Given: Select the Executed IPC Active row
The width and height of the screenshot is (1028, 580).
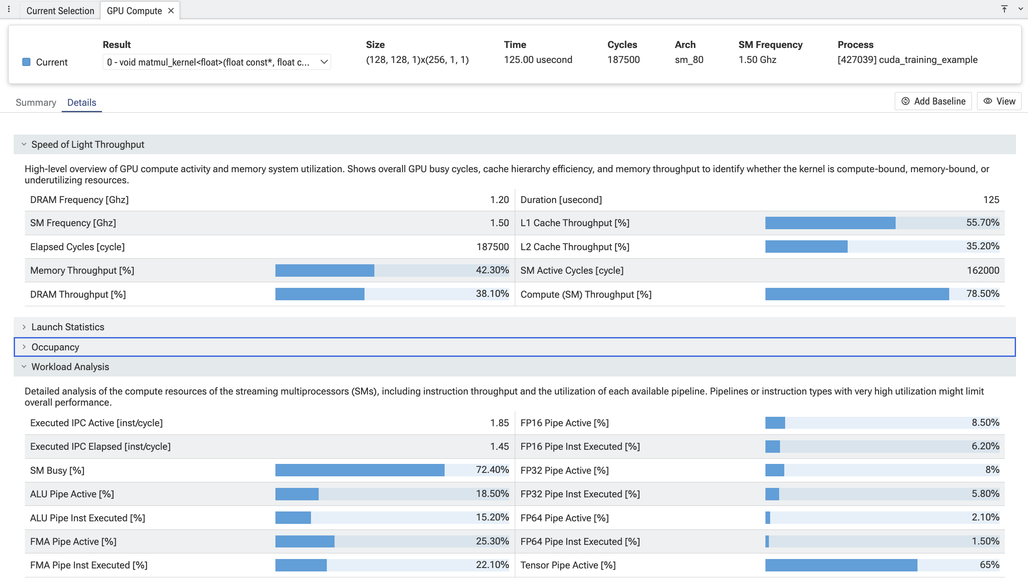Looking at the screenshot, I should 270,423.
